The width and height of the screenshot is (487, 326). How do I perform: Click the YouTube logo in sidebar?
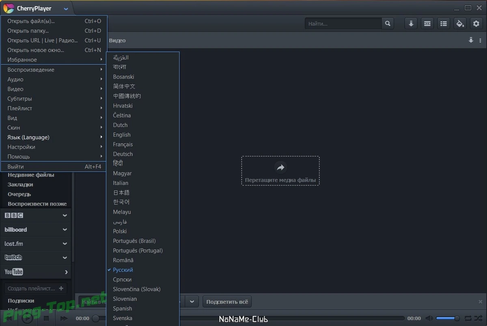point(14,272)
